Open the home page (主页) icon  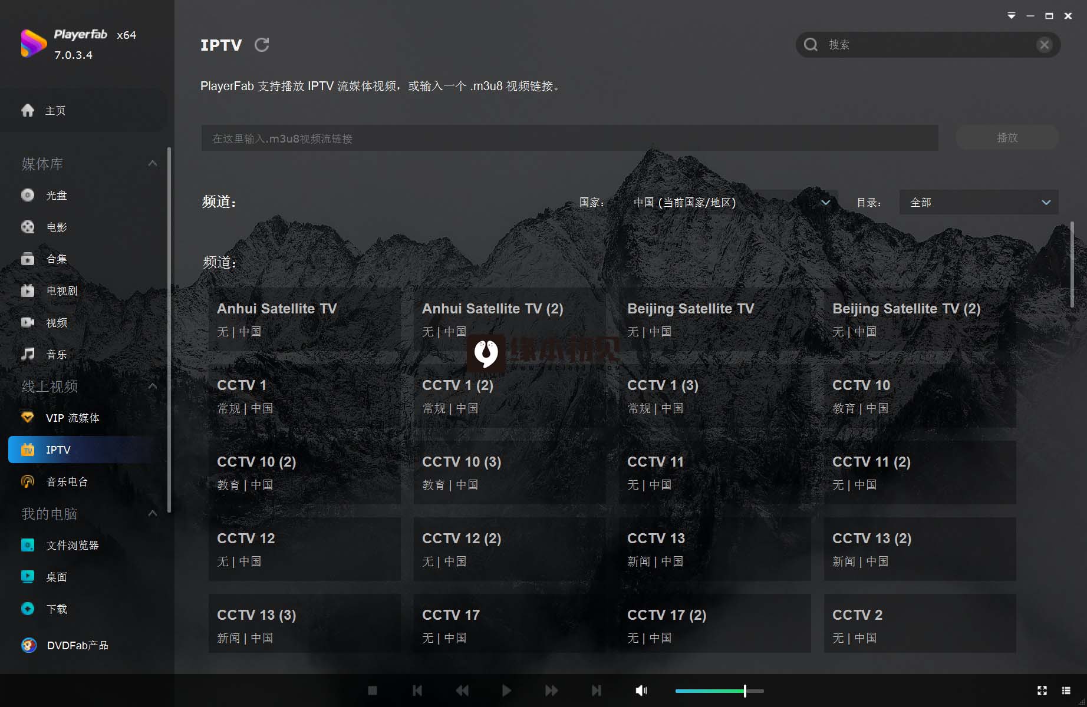28,110
